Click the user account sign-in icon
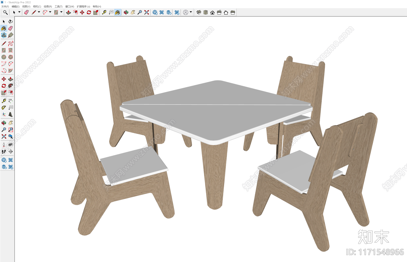Viewport: 407px width, 262px height. point(186,12)
